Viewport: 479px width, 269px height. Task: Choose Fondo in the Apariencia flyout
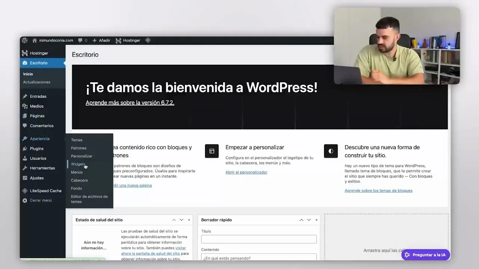pos(76,188)
